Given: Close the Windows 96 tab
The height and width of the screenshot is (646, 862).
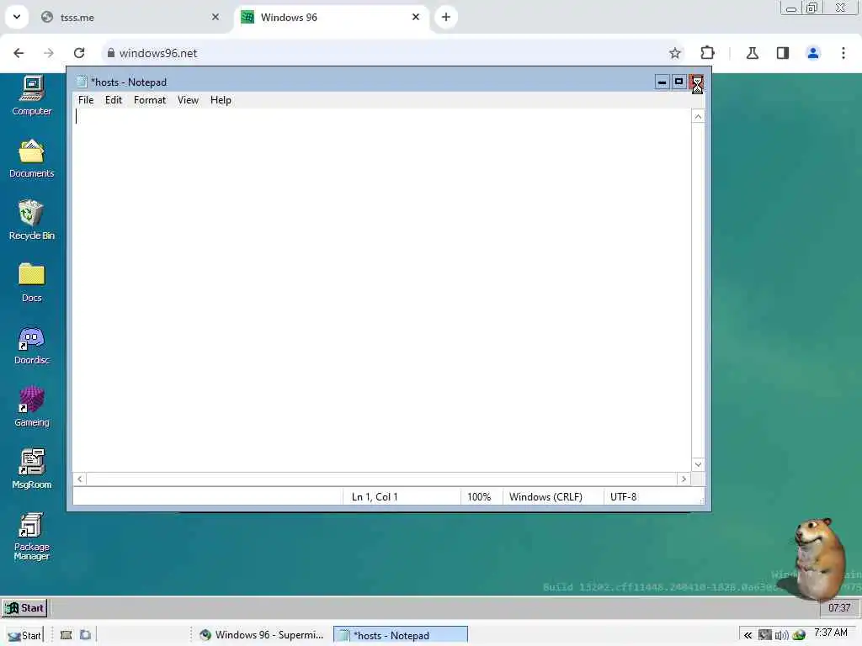Looking at the screenshot, I should coord(416,17).
